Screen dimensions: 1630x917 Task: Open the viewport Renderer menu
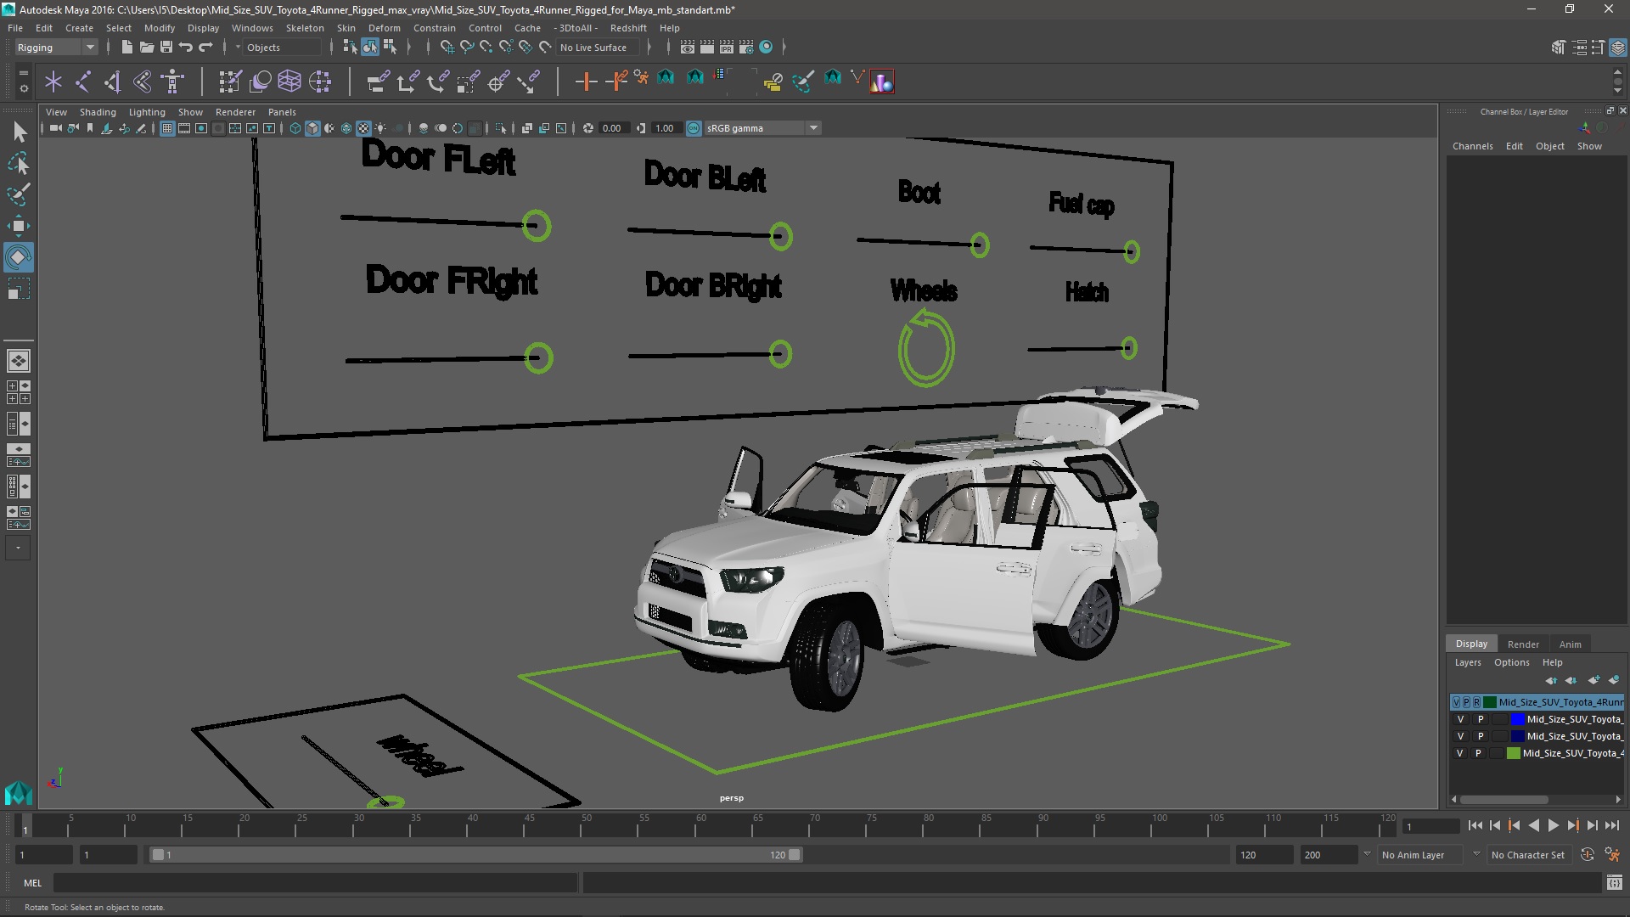(235, 112)
